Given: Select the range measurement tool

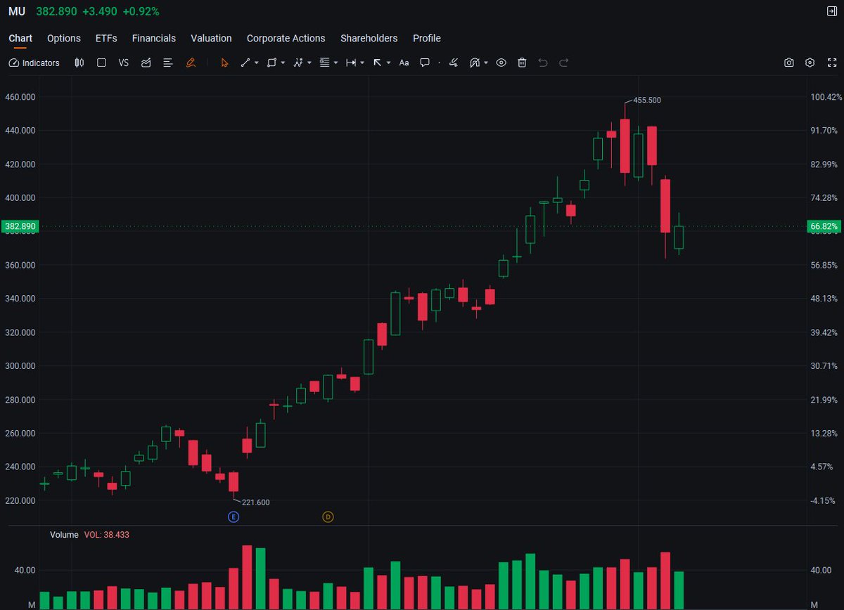Looking at the screenshot, I should [351, 63].
